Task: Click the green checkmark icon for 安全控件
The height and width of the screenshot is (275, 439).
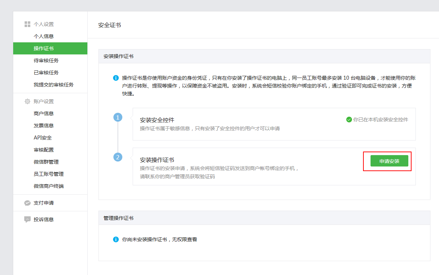Action: [x=349, y=120]
